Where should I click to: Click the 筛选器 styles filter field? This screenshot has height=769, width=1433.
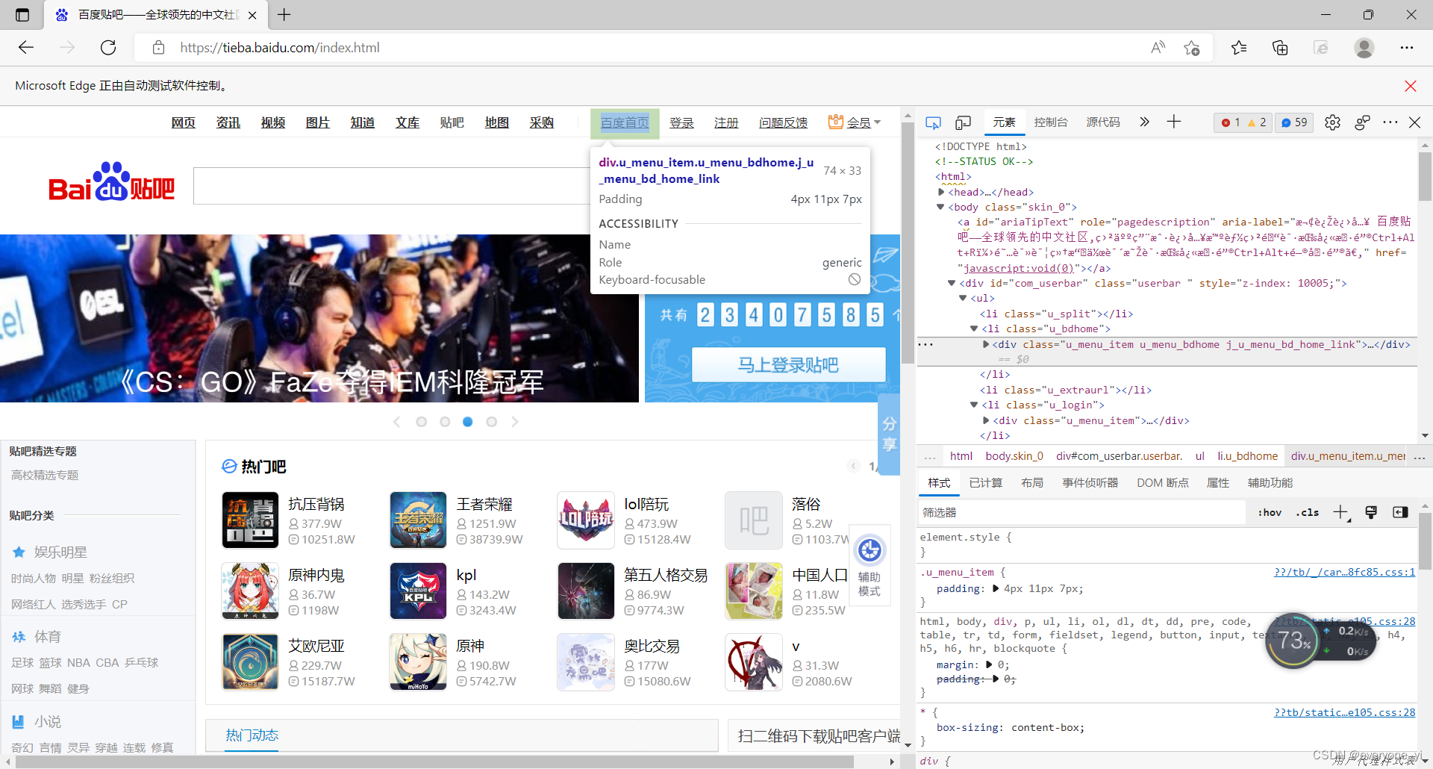(x=1082, y=512)
